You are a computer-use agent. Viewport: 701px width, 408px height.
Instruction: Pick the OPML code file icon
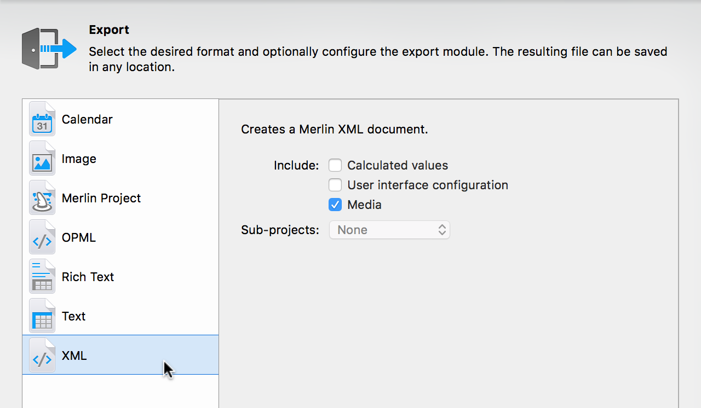coord(42,237)
